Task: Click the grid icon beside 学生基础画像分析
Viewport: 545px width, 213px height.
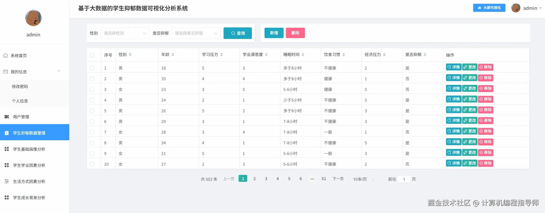Action: (x=7, y=149)
